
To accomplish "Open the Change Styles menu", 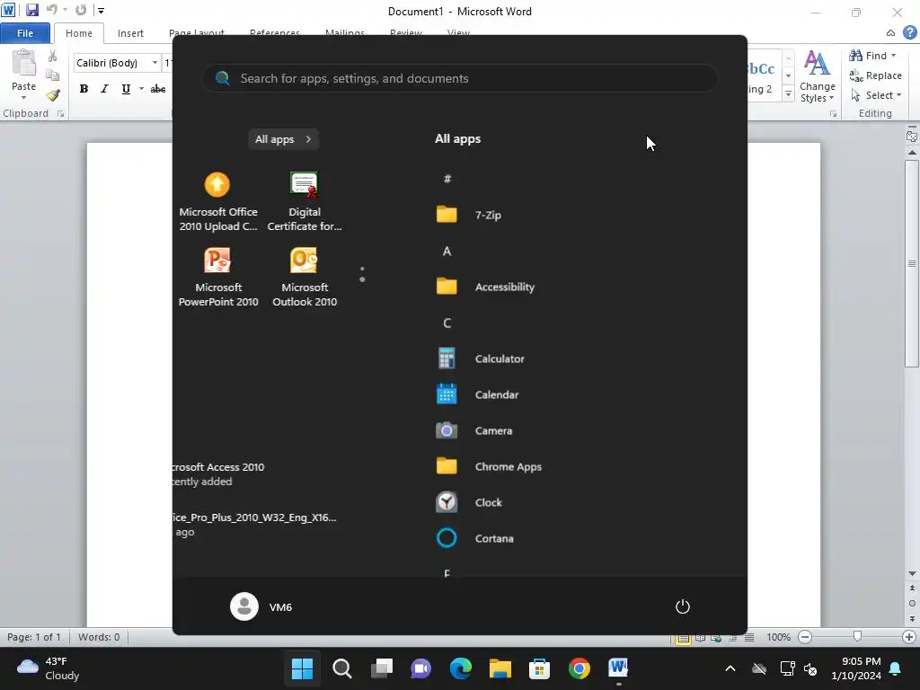I will point(817,76).
